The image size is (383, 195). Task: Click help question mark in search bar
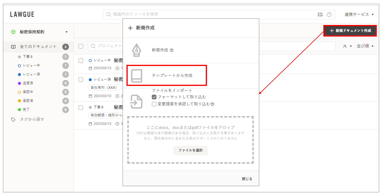click(x=329, y=15)
